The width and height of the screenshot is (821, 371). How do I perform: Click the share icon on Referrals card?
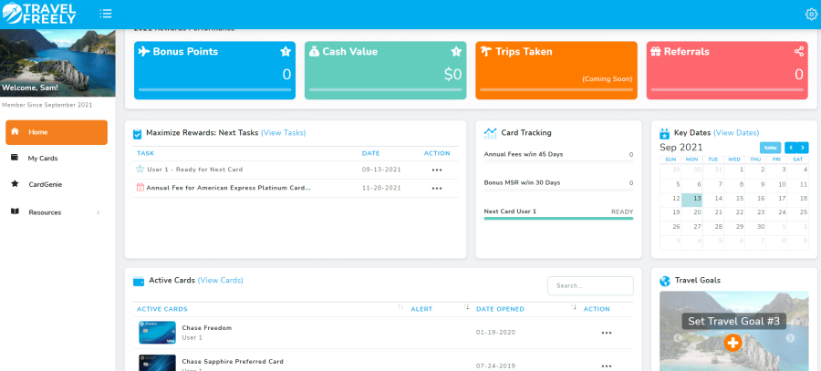[798, 52]
